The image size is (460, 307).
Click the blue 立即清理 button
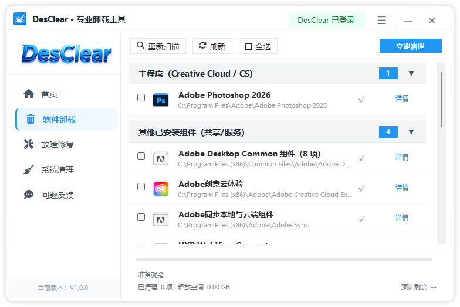411,46
